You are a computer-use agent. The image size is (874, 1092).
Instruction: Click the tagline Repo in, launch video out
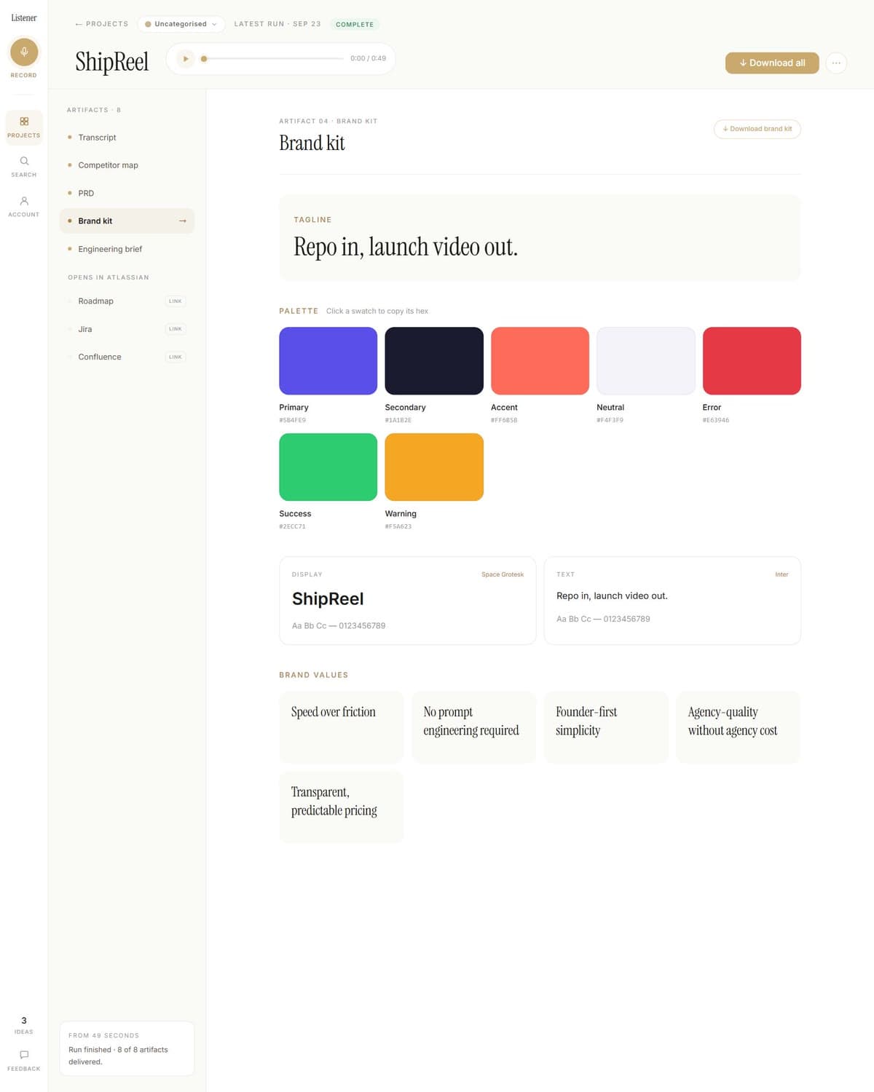pos(406,247)
